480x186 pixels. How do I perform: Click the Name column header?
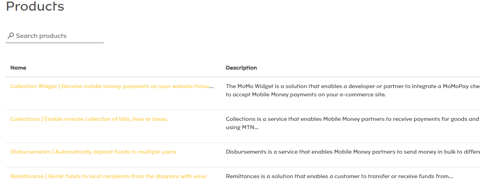coord(18,68)
